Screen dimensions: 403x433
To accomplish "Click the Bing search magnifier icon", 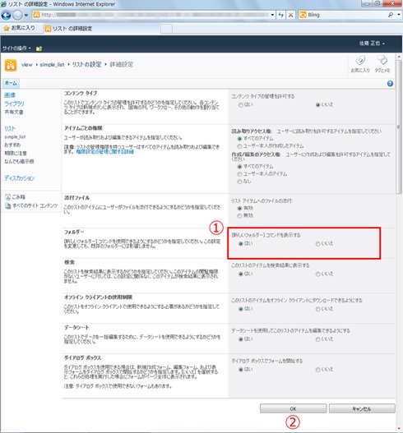I will (x=391, y=15).
